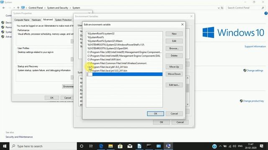
Task: Select Program Files (x86) Intel Management Engine entry
Action: click(124, 52)
